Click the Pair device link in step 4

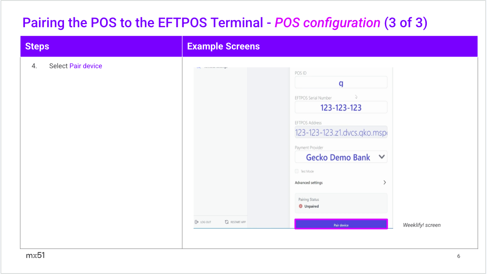pyautogui.click(x=86, y=66)
